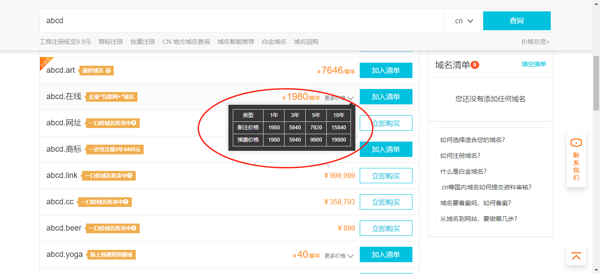Click 立即购买 for abcd.网址
This screenshot has height=274, width=600.
coord(386,123)
